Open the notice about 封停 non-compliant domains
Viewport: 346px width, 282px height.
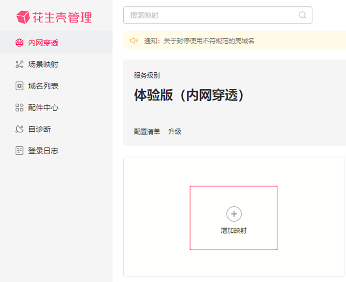[x=199, y=41]
